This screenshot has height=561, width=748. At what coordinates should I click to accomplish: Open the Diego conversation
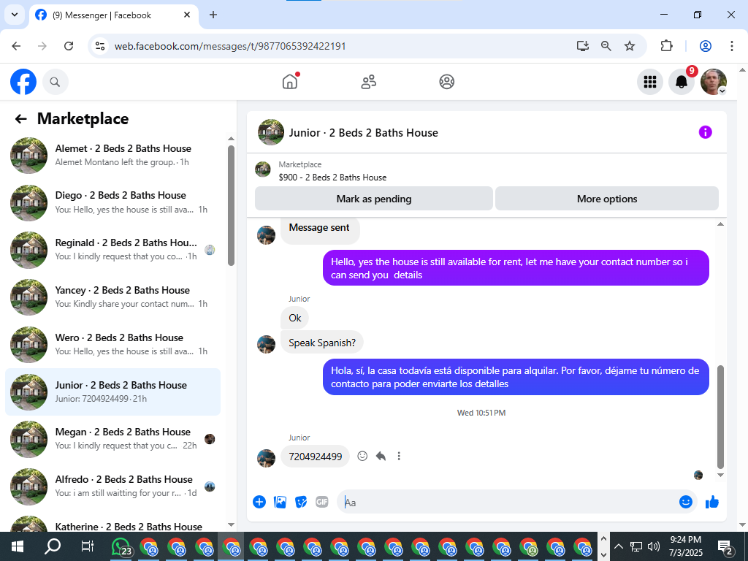tap(113, 202)
